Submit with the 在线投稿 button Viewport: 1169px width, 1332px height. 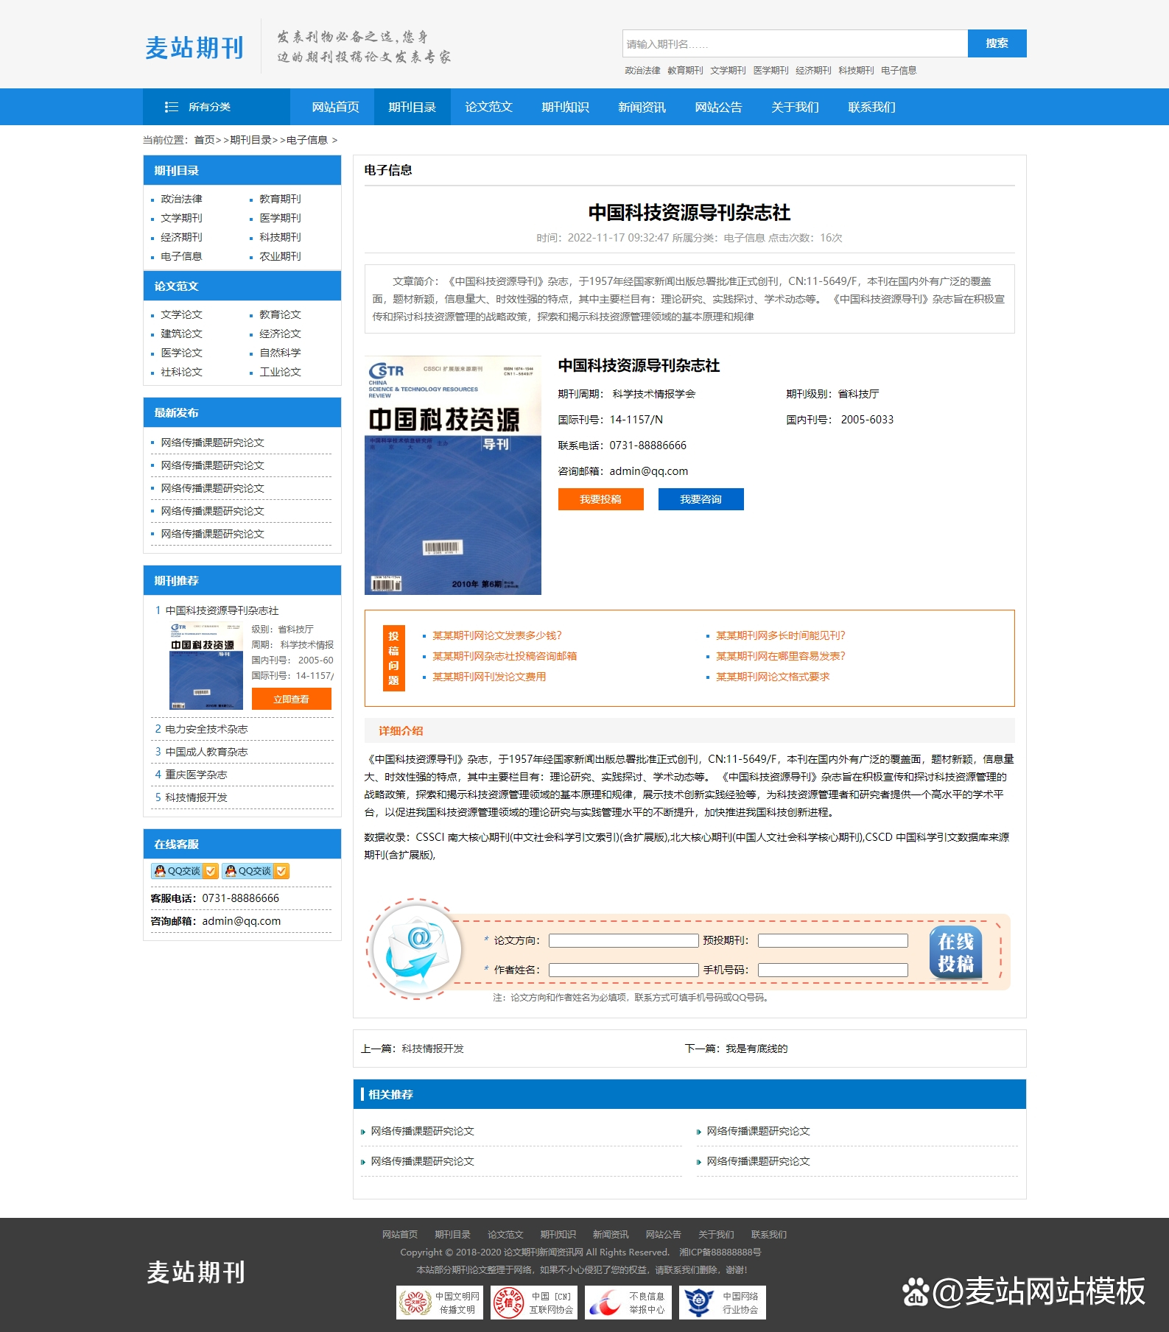[956, 952]
